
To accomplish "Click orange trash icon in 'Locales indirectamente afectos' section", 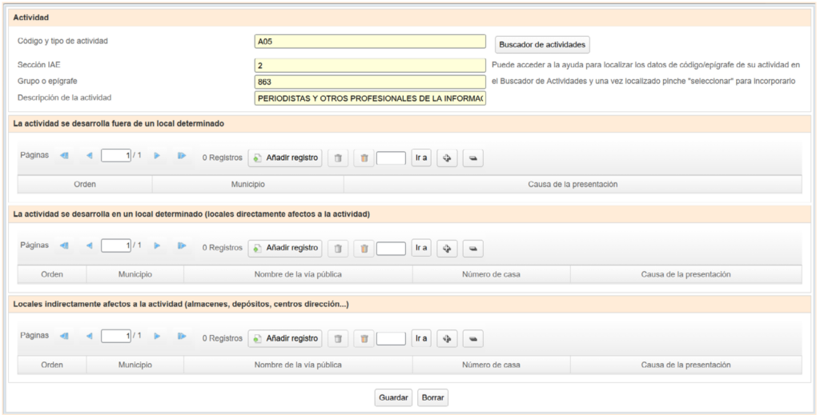I will point(364,338).
